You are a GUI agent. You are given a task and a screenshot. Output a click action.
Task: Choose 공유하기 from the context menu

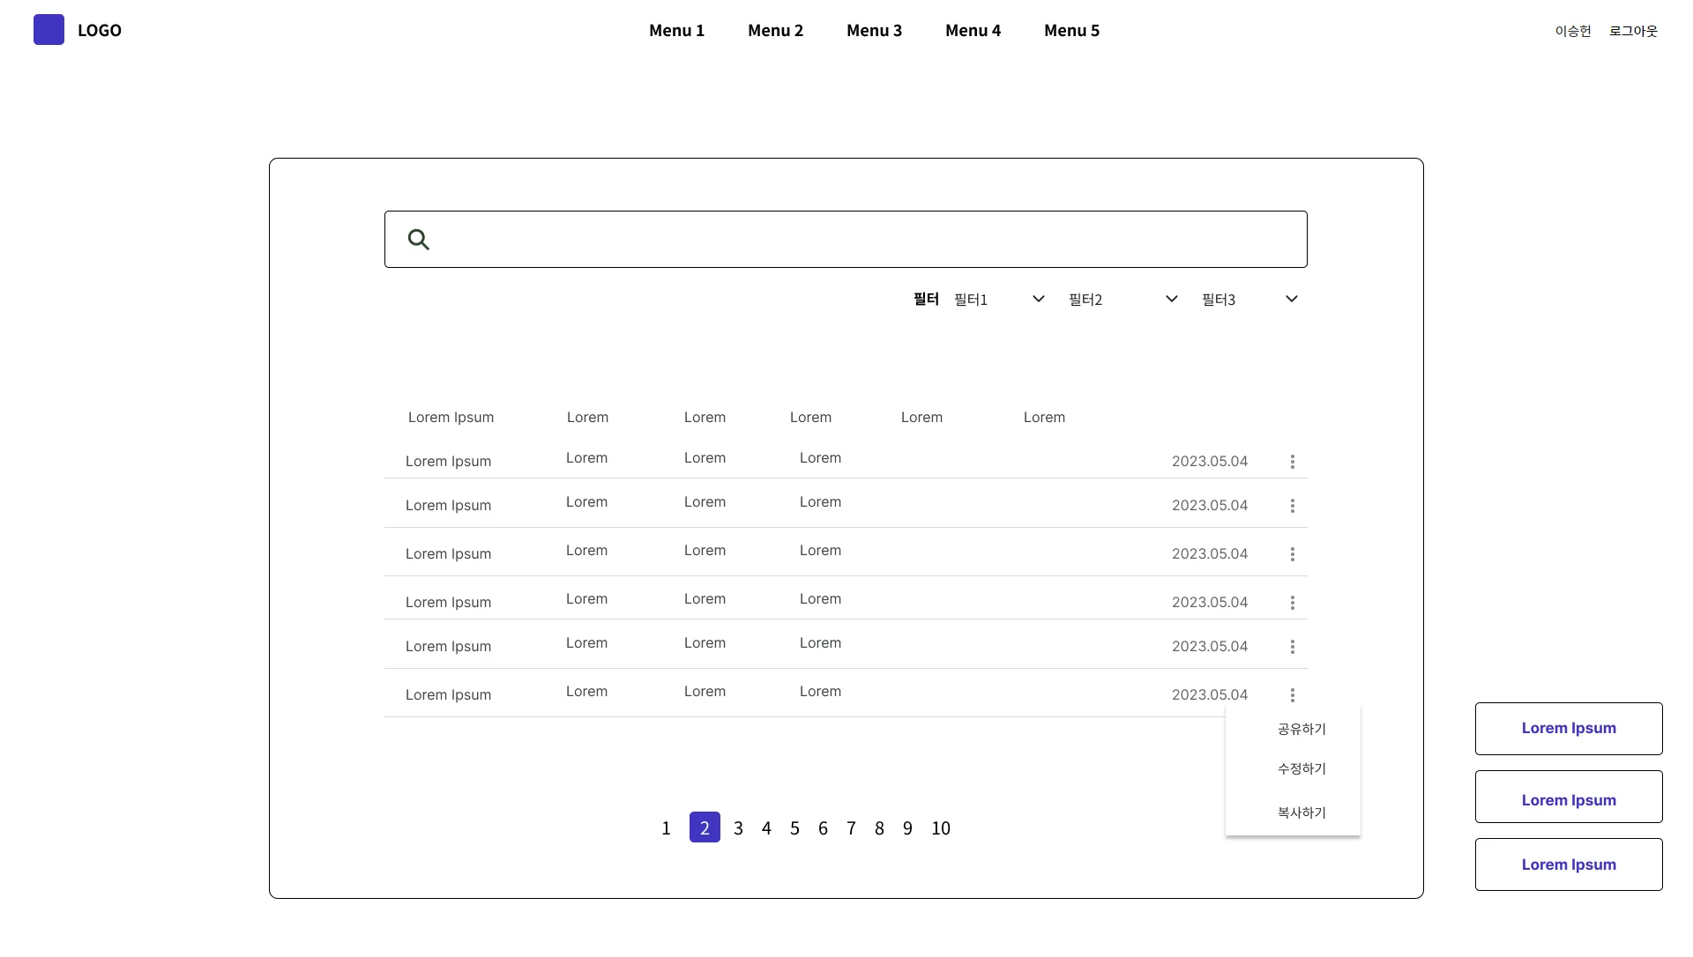pos(1301,729)
